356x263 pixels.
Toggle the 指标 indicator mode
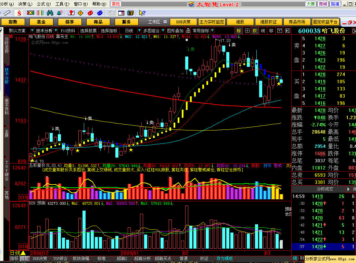click(14, 259)
